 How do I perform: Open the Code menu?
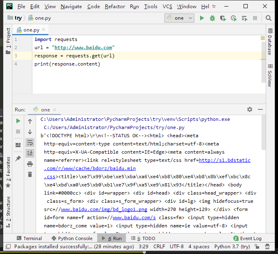[93, 7]
